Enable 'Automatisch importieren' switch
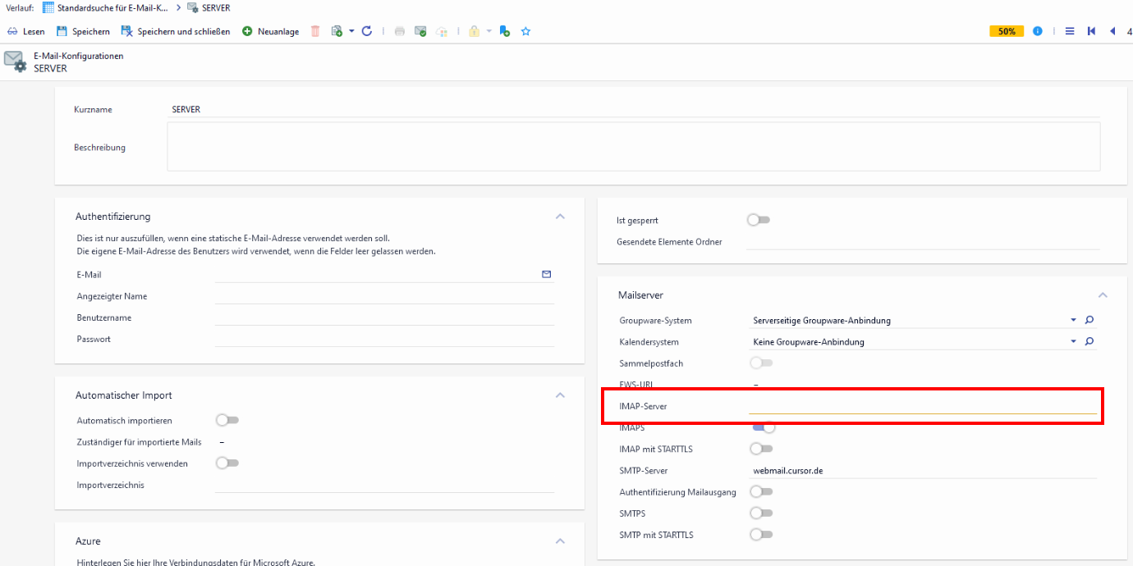This screenshot has height=566, width=1133. tap(227, 420)
